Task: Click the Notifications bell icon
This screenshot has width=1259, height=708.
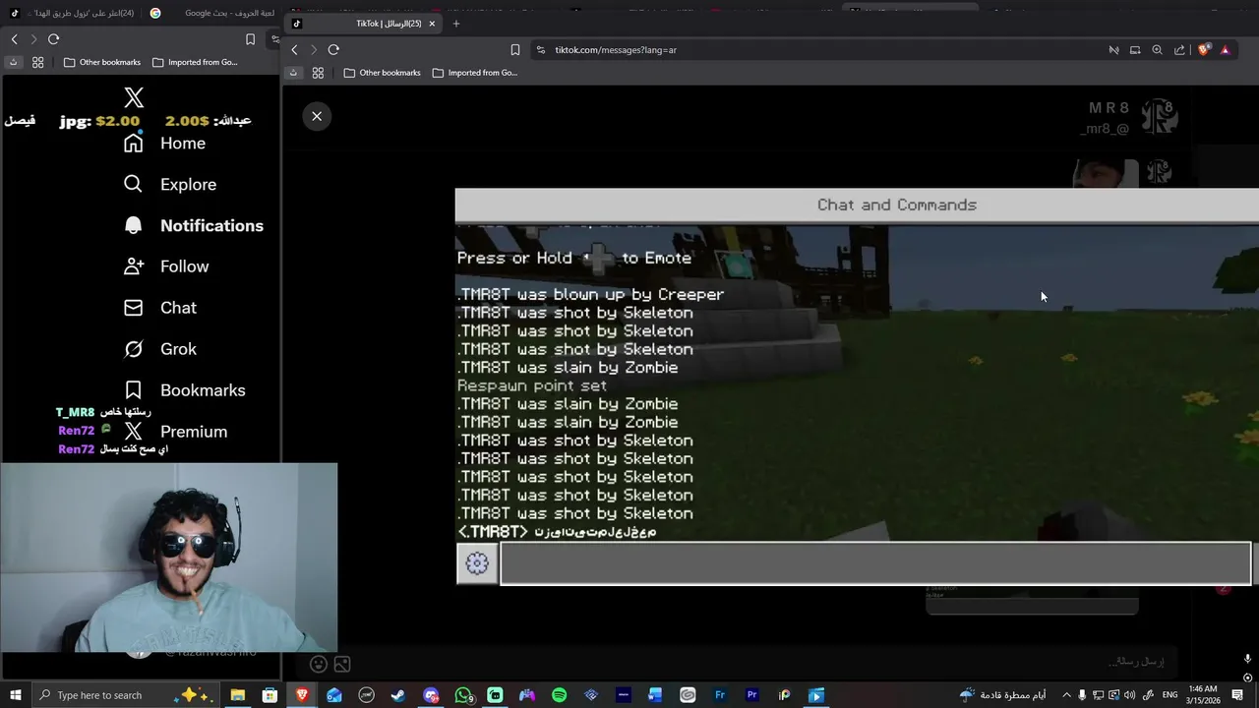Action: [134, 225]
